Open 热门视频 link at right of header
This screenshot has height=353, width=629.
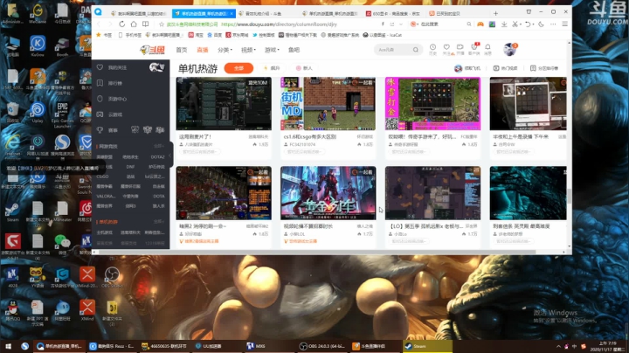tap(508, 68)
